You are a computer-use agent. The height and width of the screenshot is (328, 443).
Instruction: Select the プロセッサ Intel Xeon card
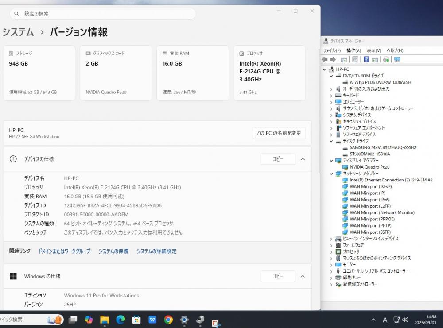pyautogui.click(x=269, y=73)
